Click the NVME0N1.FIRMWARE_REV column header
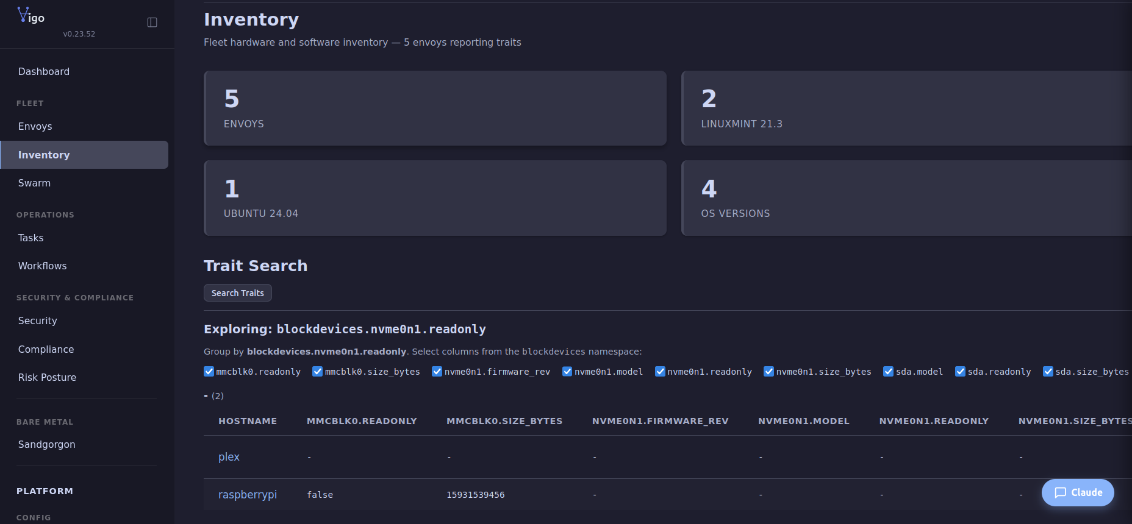 [x=661, y=421]
